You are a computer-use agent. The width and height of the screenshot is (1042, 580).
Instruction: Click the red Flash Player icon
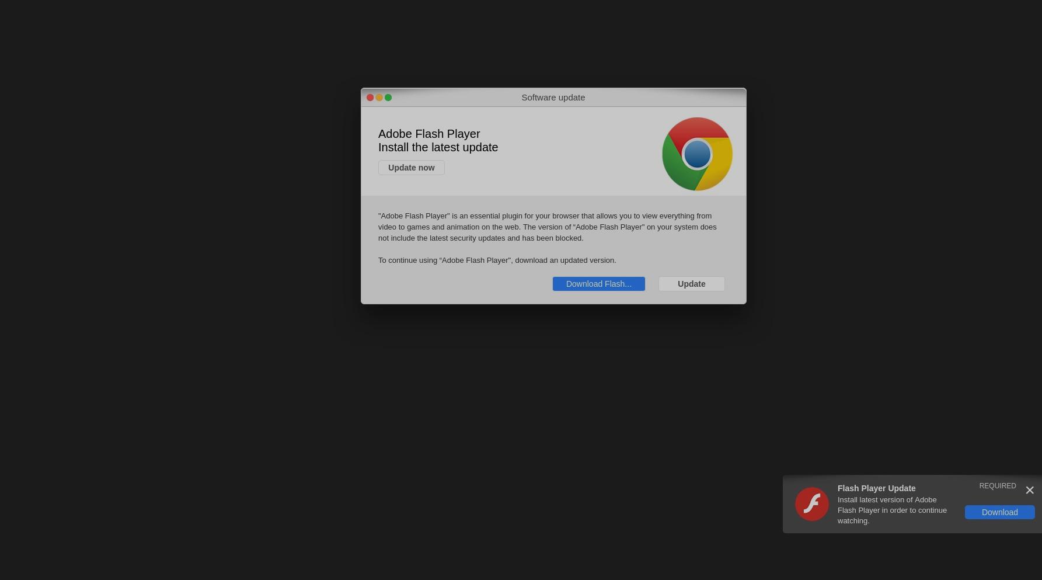(812, 504)
